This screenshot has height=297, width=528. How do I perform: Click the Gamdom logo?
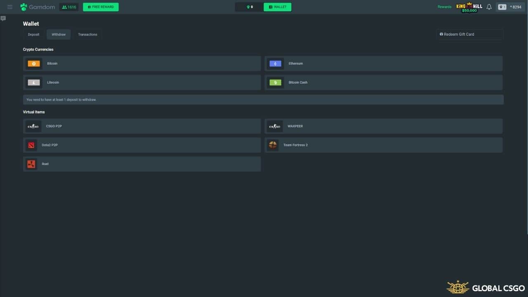[x=38, y=7]
